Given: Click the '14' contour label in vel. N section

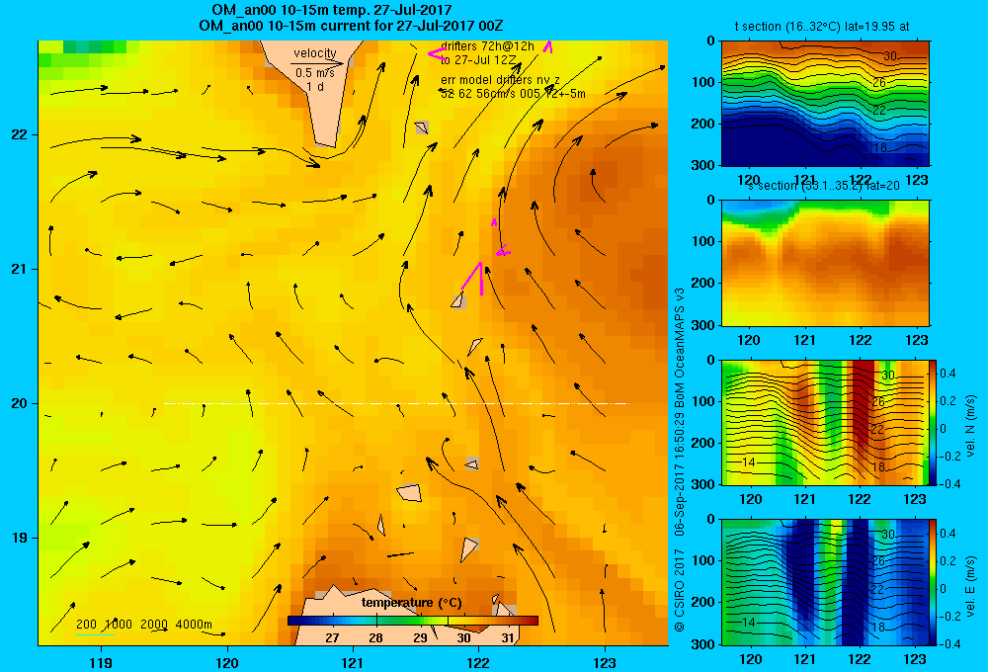Looking at the screenshot, I should [749, 462].
